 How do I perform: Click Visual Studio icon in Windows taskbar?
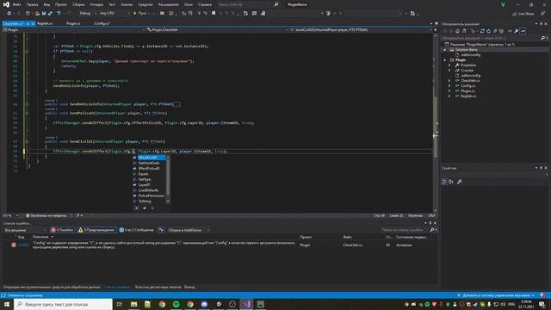(246, 304)
